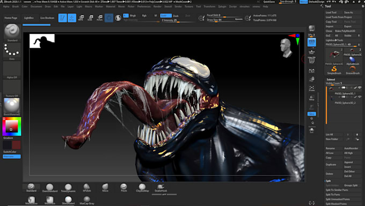Toggle Zadd sculpt mode

(x=166, y=16)
